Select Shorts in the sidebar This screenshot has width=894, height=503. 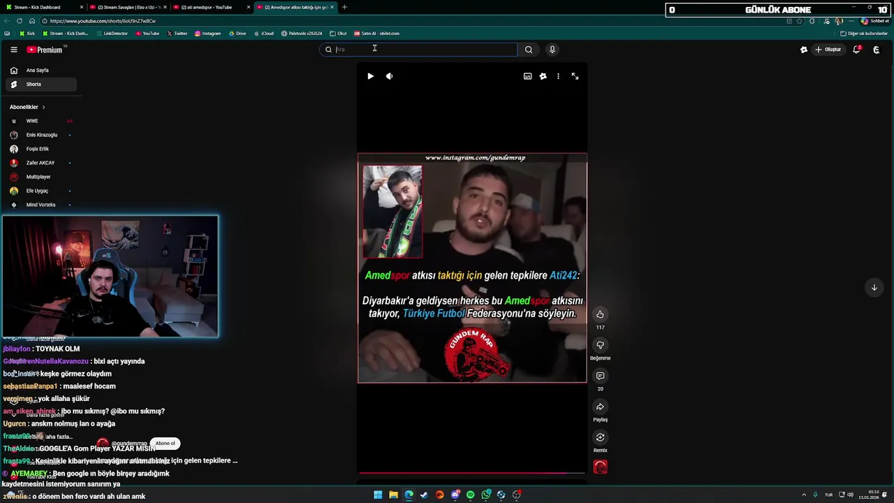pyautogui.click(x=41, y=85)
